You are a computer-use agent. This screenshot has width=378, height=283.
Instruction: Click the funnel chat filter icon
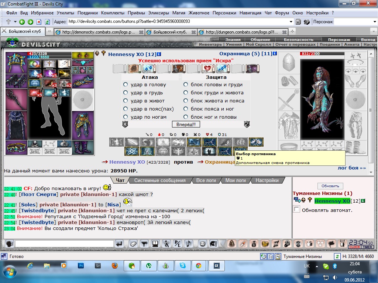[x=144, y=244]
